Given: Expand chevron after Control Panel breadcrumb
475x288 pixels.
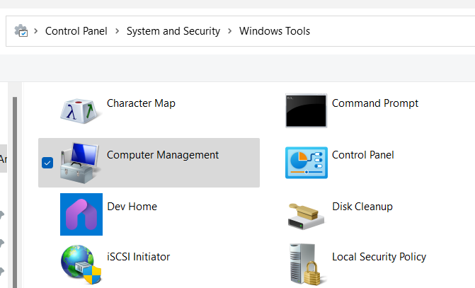Looking at the screenshot, I should coord(117,31).
